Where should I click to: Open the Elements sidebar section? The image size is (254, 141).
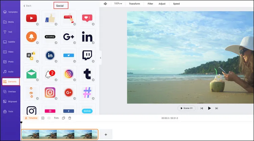[x=11, y=82]
